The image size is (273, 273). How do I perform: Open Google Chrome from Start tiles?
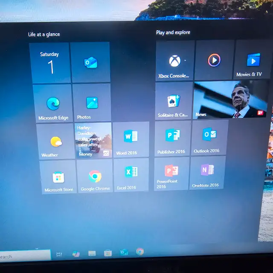(x=95, y=176)
